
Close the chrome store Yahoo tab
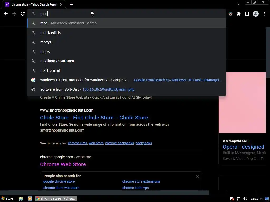pos(61,4)
